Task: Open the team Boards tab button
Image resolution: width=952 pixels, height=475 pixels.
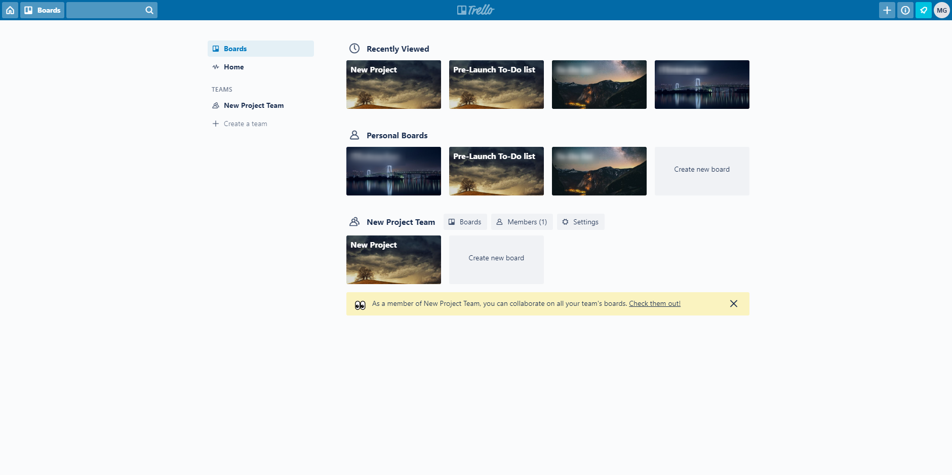Action: (x=465, y=222)
